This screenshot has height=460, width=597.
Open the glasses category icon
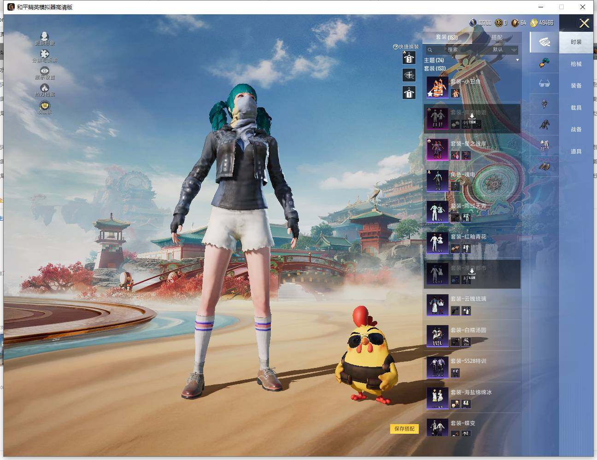click(x=544, y=84)
